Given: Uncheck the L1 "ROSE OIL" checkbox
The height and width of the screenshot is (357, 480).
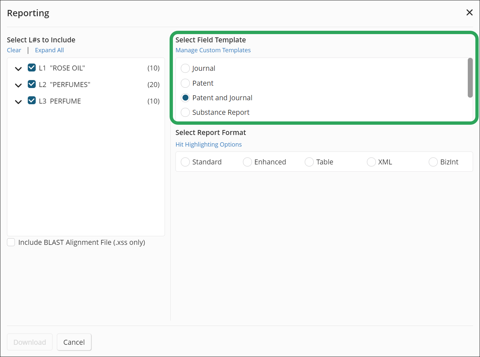Looking at the screenshot, I should tap(32, 67).
